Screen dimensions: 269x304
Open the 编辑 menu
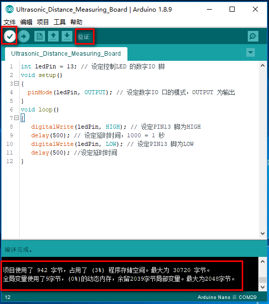(x=26, y=22)
